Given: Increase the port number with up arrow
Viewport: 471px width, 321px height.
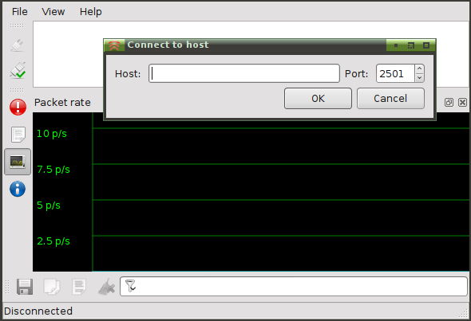Looking at the screenshot, I should tap(419, 69).
